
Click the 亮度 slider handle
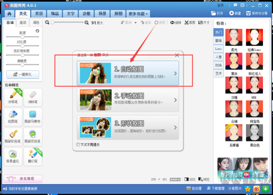click(22, 37)
